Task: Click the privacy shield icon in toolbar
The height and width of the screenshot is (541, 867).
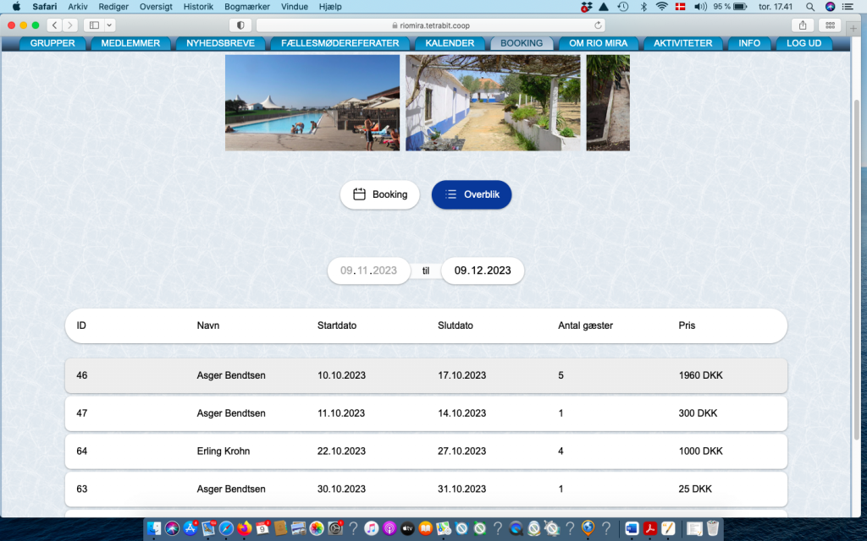Action: 240,25
